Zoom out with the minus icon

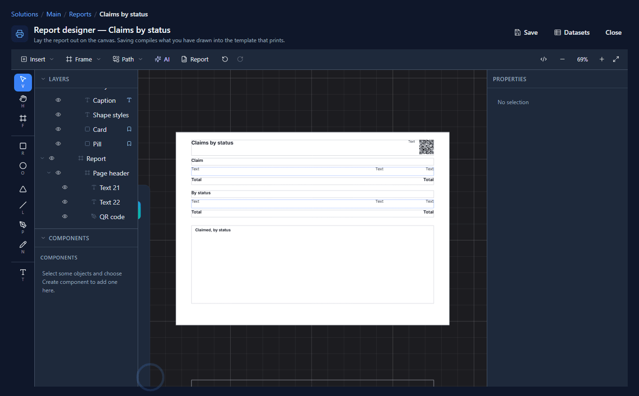pos(562,59)
